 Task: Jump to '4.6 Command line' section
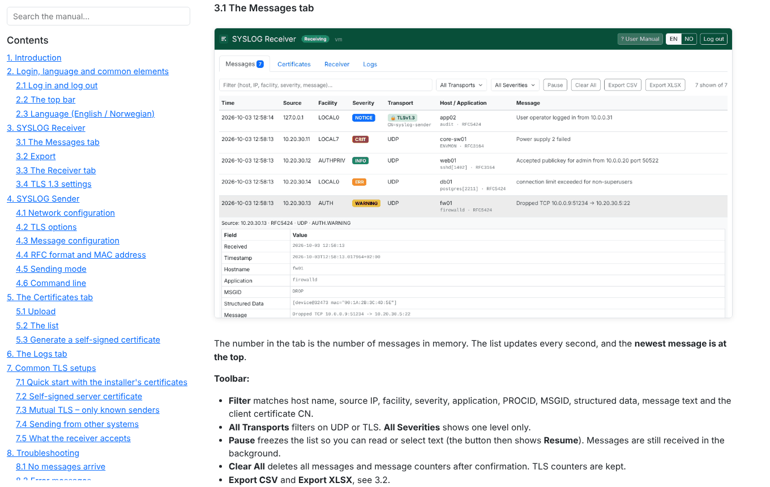[x=51, y=283]
